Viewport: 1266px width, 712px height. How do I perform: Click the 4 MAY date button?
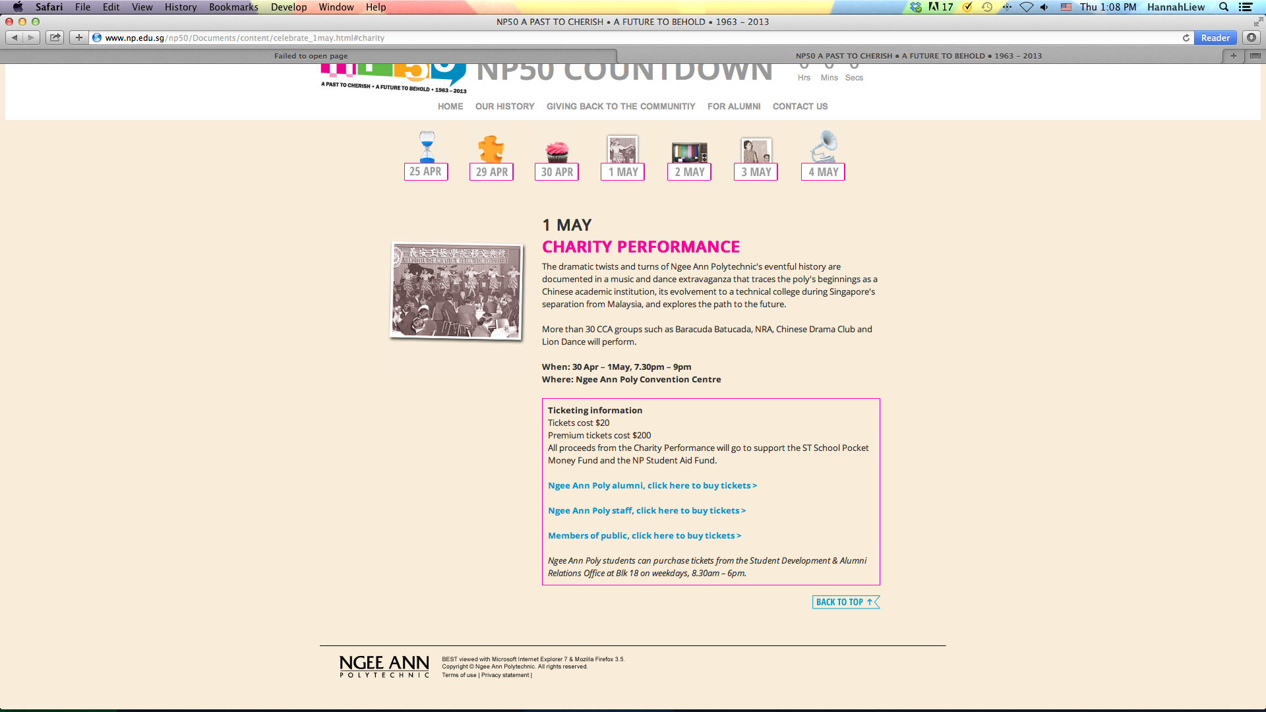click(823, 172)
